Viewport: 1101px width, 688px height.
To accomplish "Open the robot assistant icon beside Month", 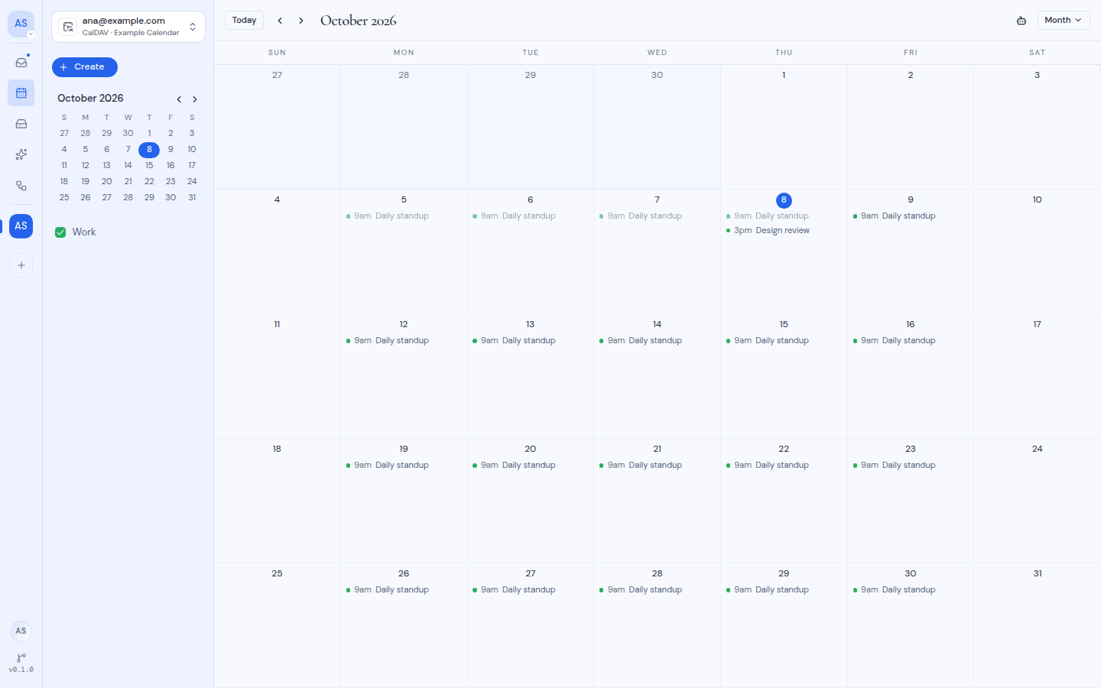I will pyautogui.click(x=1021, y=21).
